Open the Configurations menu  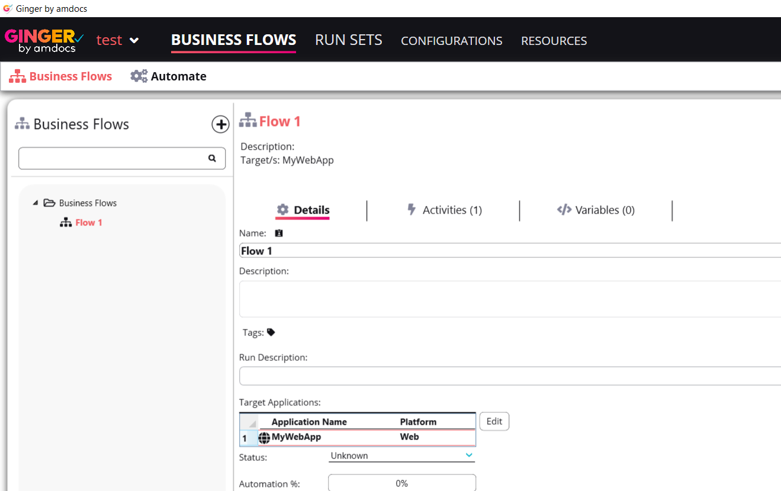tap(451, 41)
